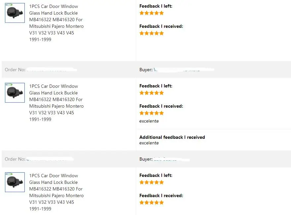Open the top listing's product thumbnail
Viewport: 291px width, 215px height.
(15, 13)
